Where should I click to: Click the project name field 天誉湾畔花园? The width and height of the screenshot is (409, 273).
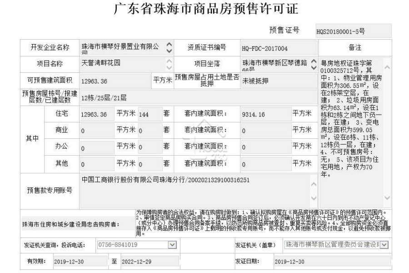[x=126, y=64]
